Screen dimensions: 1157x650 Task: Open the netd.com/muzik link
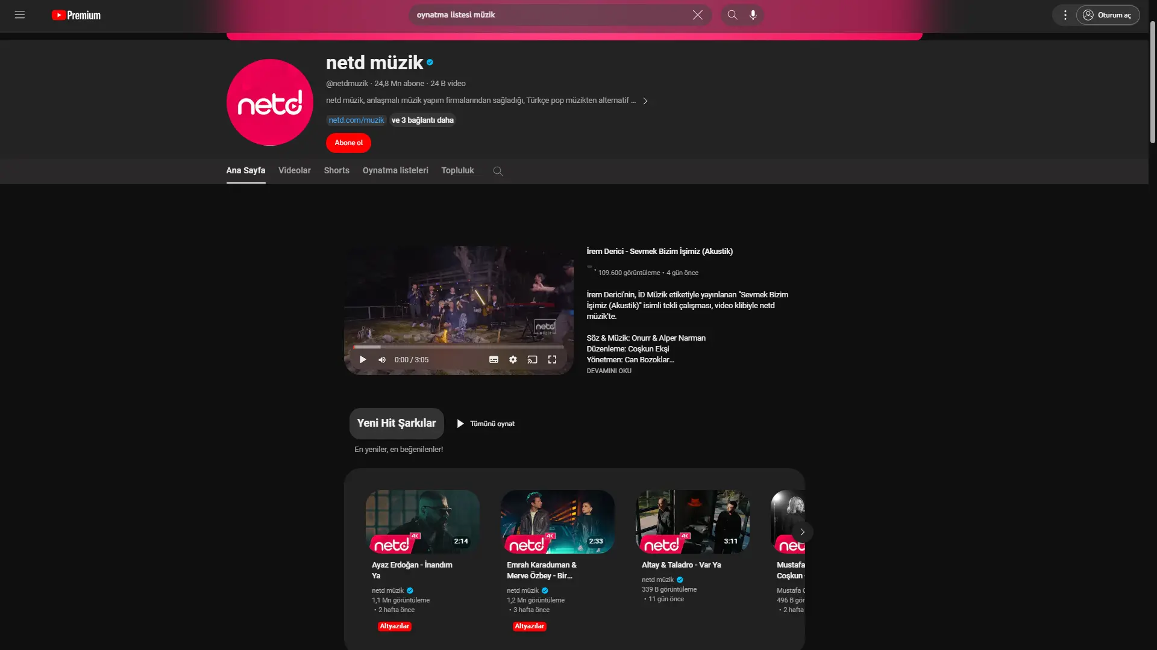[x=356, y=120]
